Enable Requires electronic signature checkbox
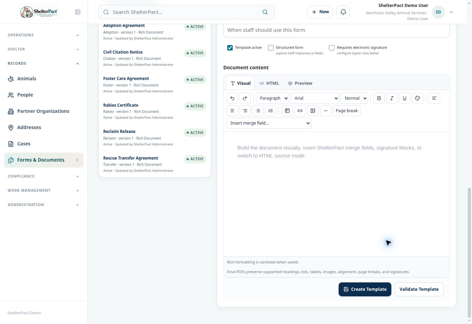472x324 pixels. (332, 48)
